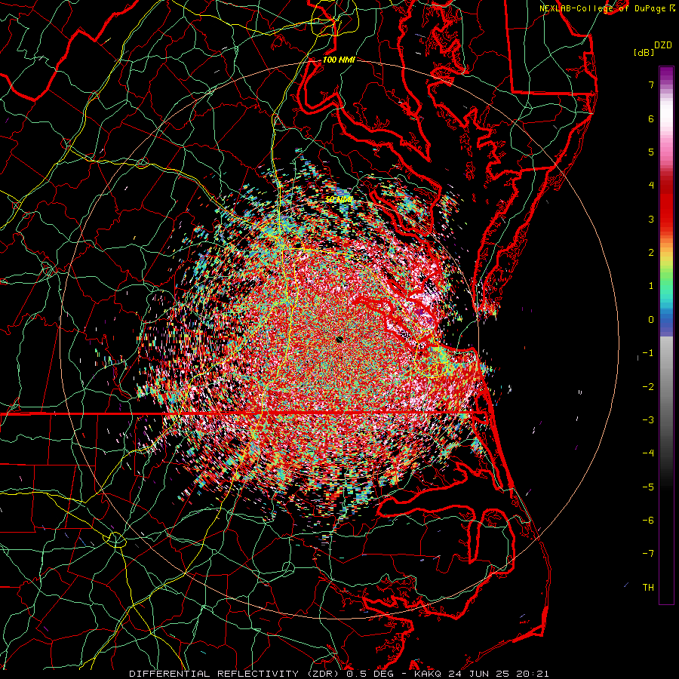The height and width of the screenshot is (679, 679).
Task: Click the legend value 6 label
Action: tap(651, 119)
